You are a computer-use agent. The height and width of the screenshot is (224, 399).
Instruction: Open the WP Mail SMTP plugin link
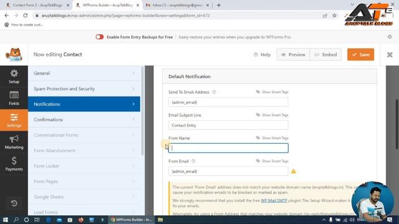click(x=274, y=200)
